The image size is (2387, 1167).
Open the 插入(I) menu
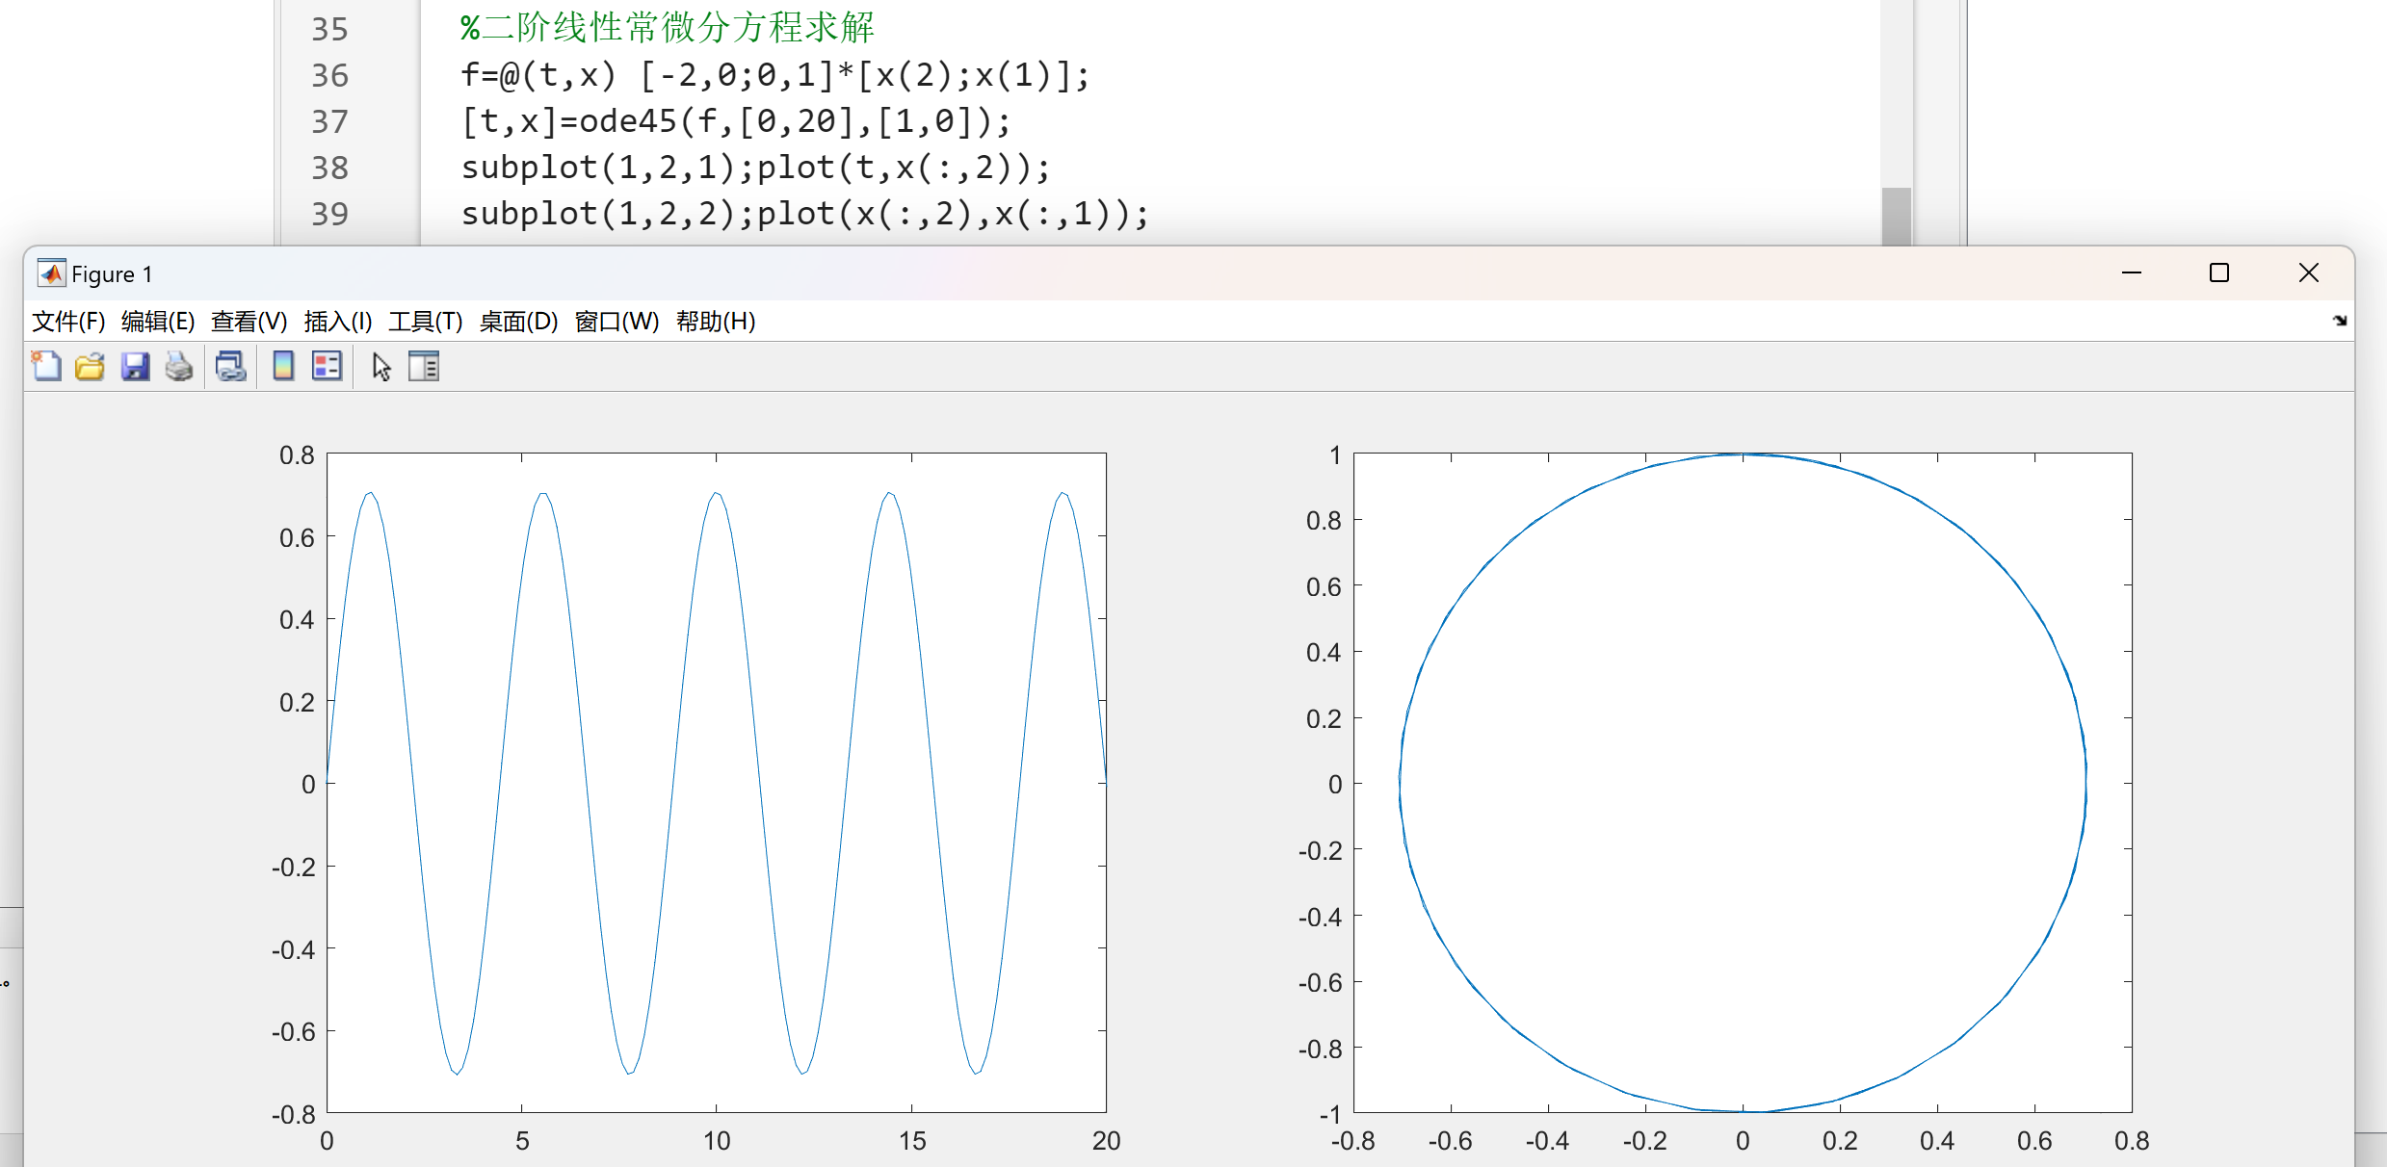point(338,322)
